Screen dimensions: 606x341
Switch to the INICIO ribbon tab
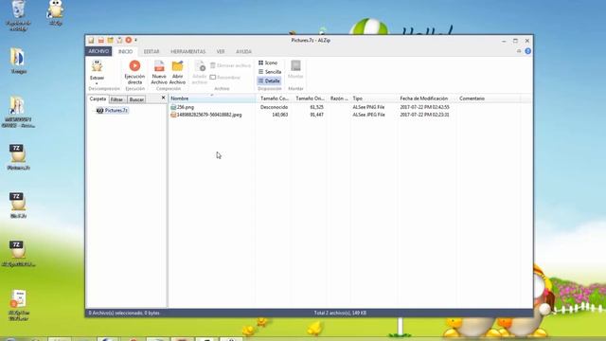coord(125,51)
